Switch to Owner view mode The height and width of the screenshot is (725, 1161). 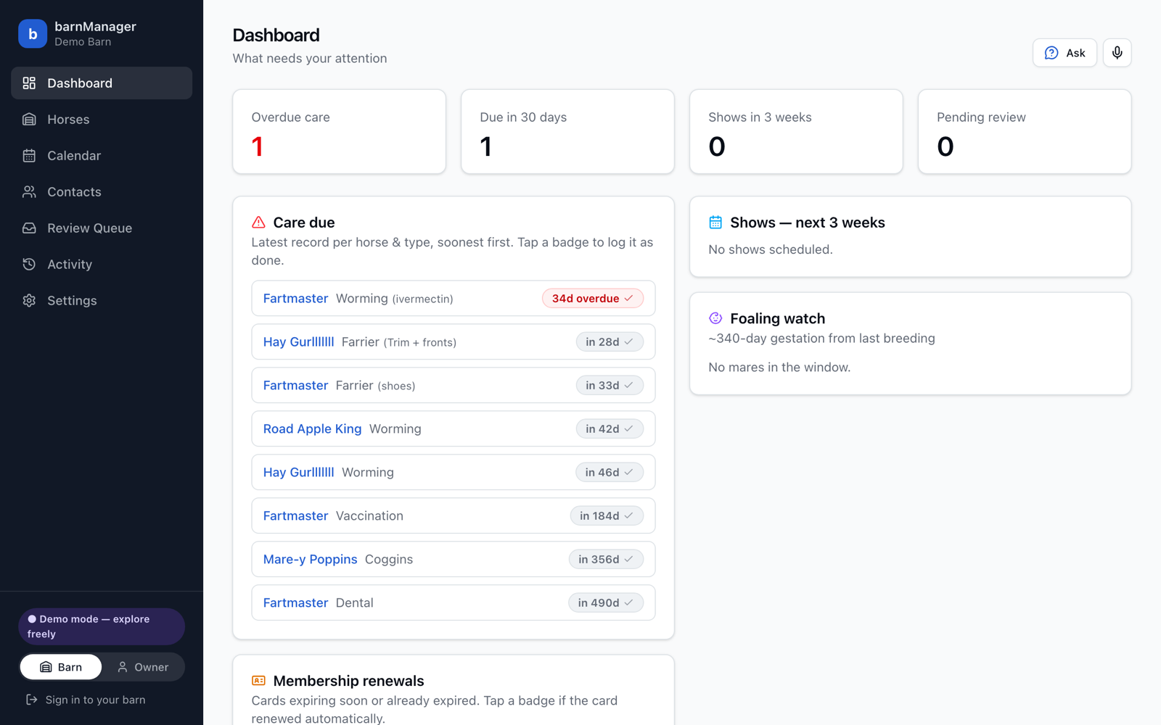click(x=143, y=667)
